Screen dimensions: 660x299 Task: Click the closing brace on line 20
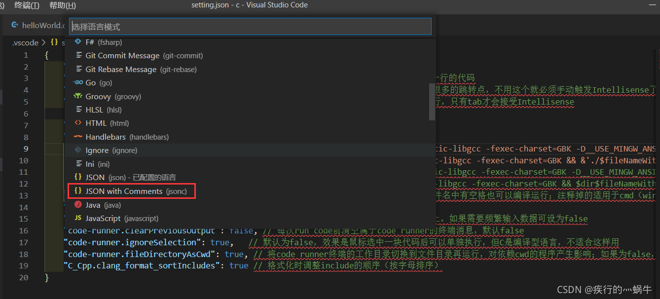46,278
